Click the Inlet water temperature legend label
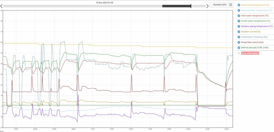 click(254, 16)
